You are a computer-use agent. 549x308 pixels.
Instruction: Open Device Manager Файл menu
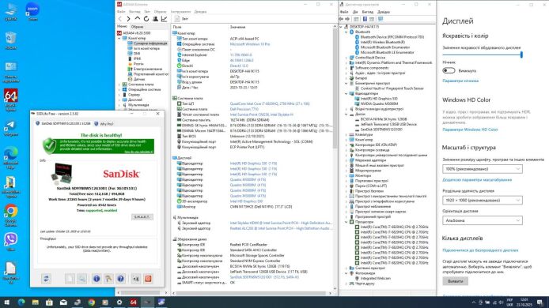344,12
